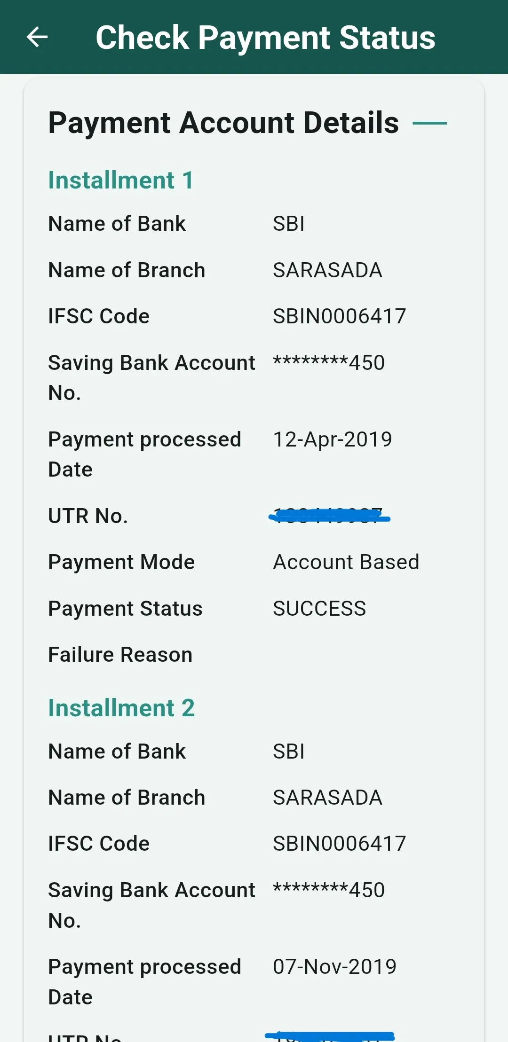
Task: Tap Installment 1 bank name SBI
Action: (x=289, y=224)
